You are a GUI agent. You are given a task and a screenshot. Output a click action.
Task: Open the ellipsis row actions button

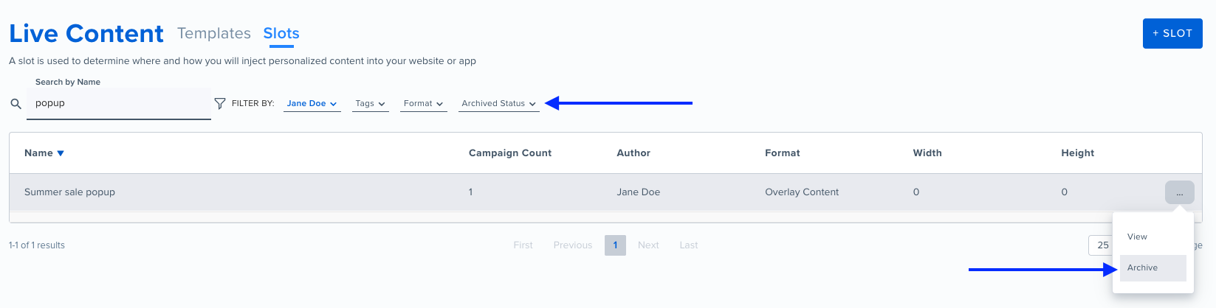coord(1179,192)
